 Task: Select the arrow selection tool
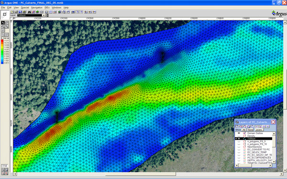pyautogui.click(x=3, y=22)
